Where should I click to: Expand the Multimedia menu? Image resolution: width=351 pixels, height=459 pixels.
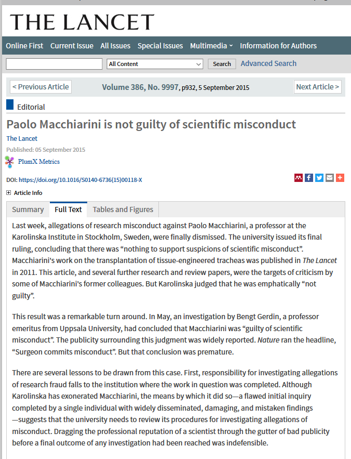coord(211,46)
